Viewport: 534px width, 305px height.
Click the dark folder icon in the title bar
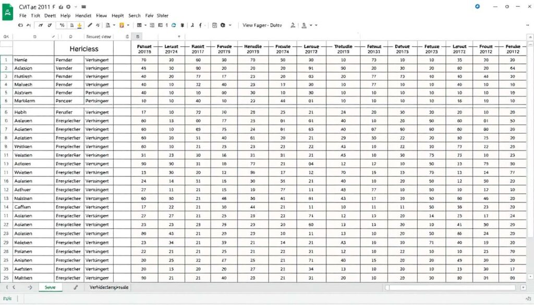pos(84,7)
